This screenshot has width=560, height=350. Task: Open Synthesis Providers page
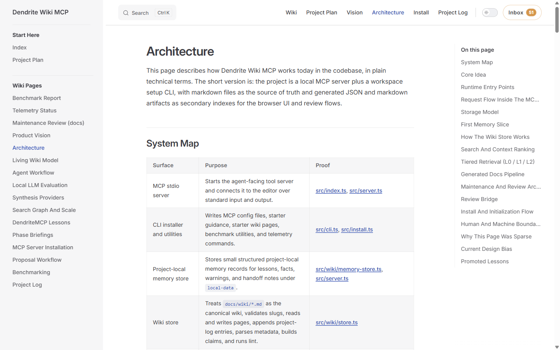(38, 198)
